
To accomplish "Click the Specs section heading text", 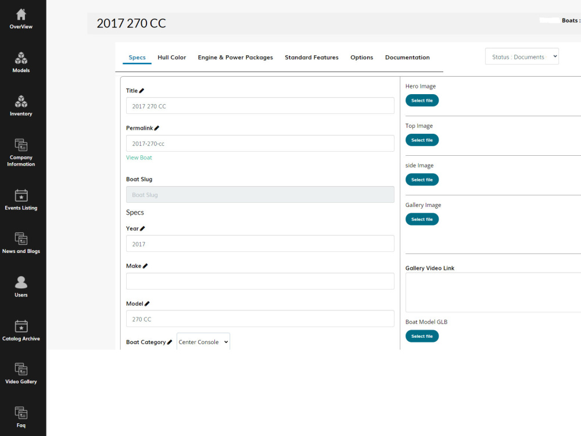I will coord(135,212).
